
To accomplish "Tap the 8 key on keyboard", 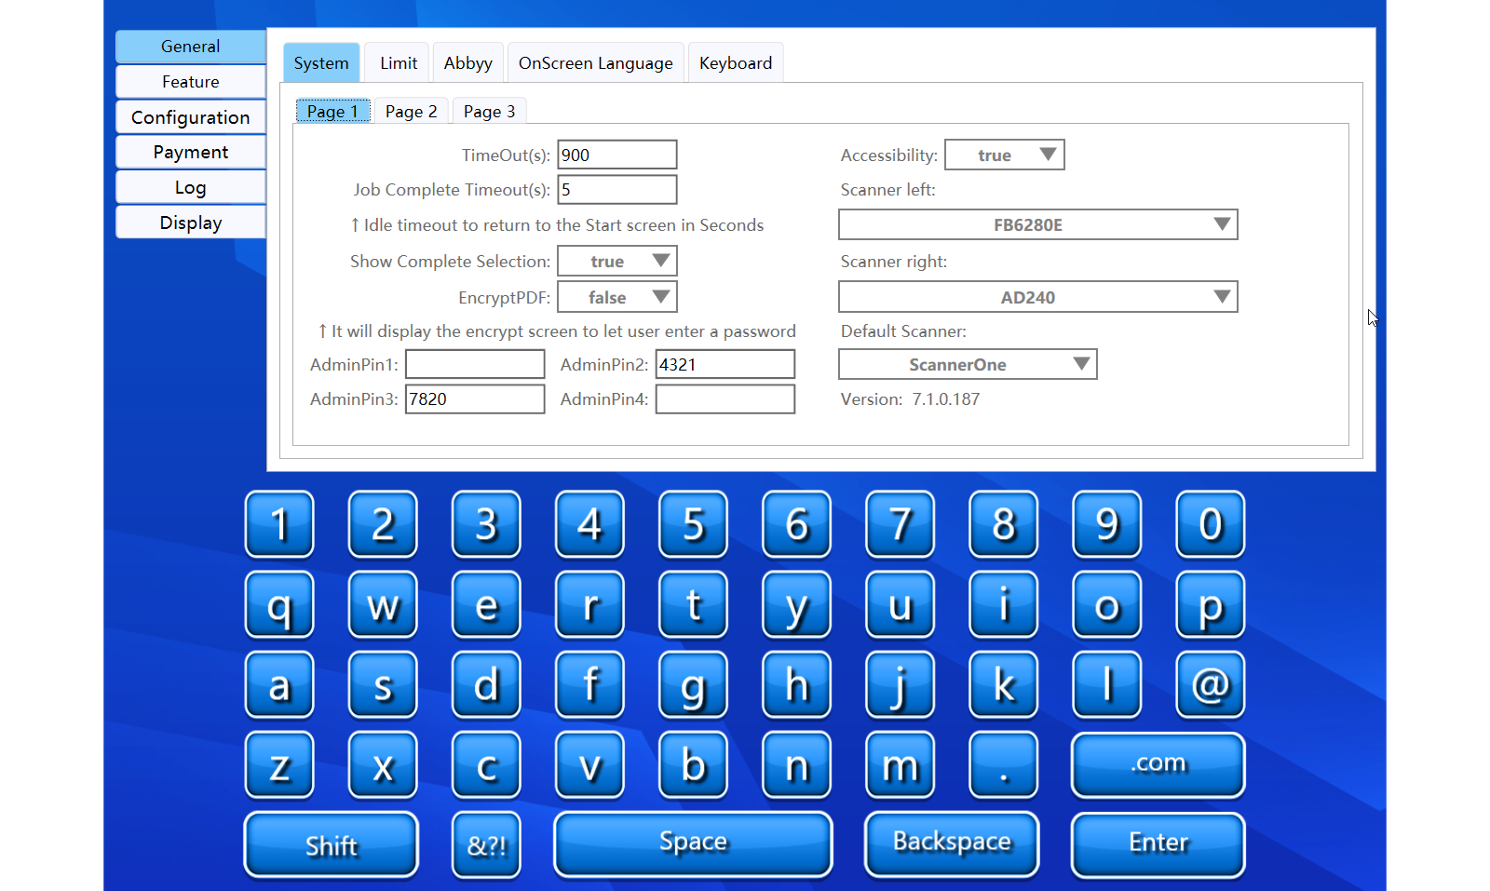I will pyautogui.click(x=1003, y=524).
